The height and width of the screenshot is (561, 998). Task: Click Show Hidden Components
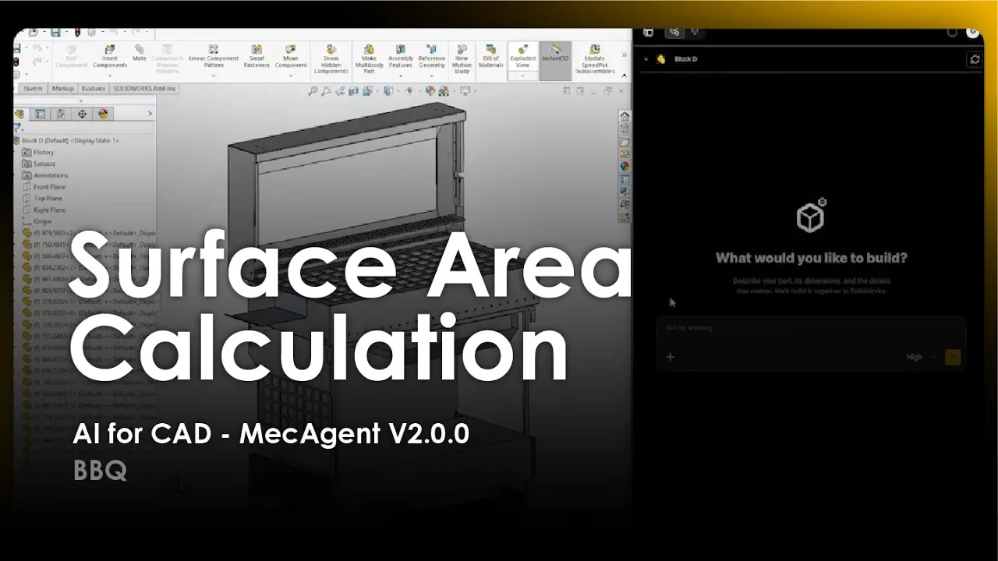coord(331,59)
